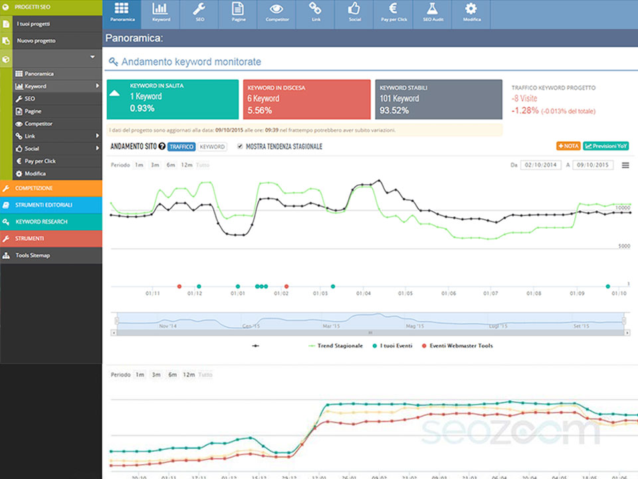Toggle Mostra Tendenza Stagionale checkbox
Image resolution: width=638 pixels, height=479 pixels.
pos(240,146)
